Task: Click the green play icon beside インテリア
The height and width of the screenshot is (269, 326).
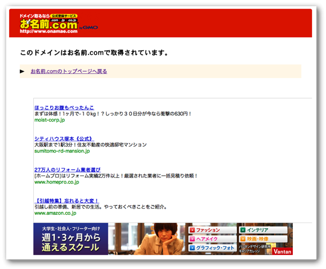Action: 243,230
